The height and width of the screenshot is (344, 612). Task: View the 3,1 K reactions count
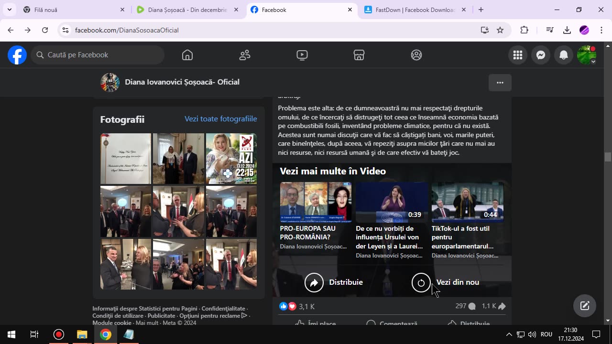click(x=306, y=306)
